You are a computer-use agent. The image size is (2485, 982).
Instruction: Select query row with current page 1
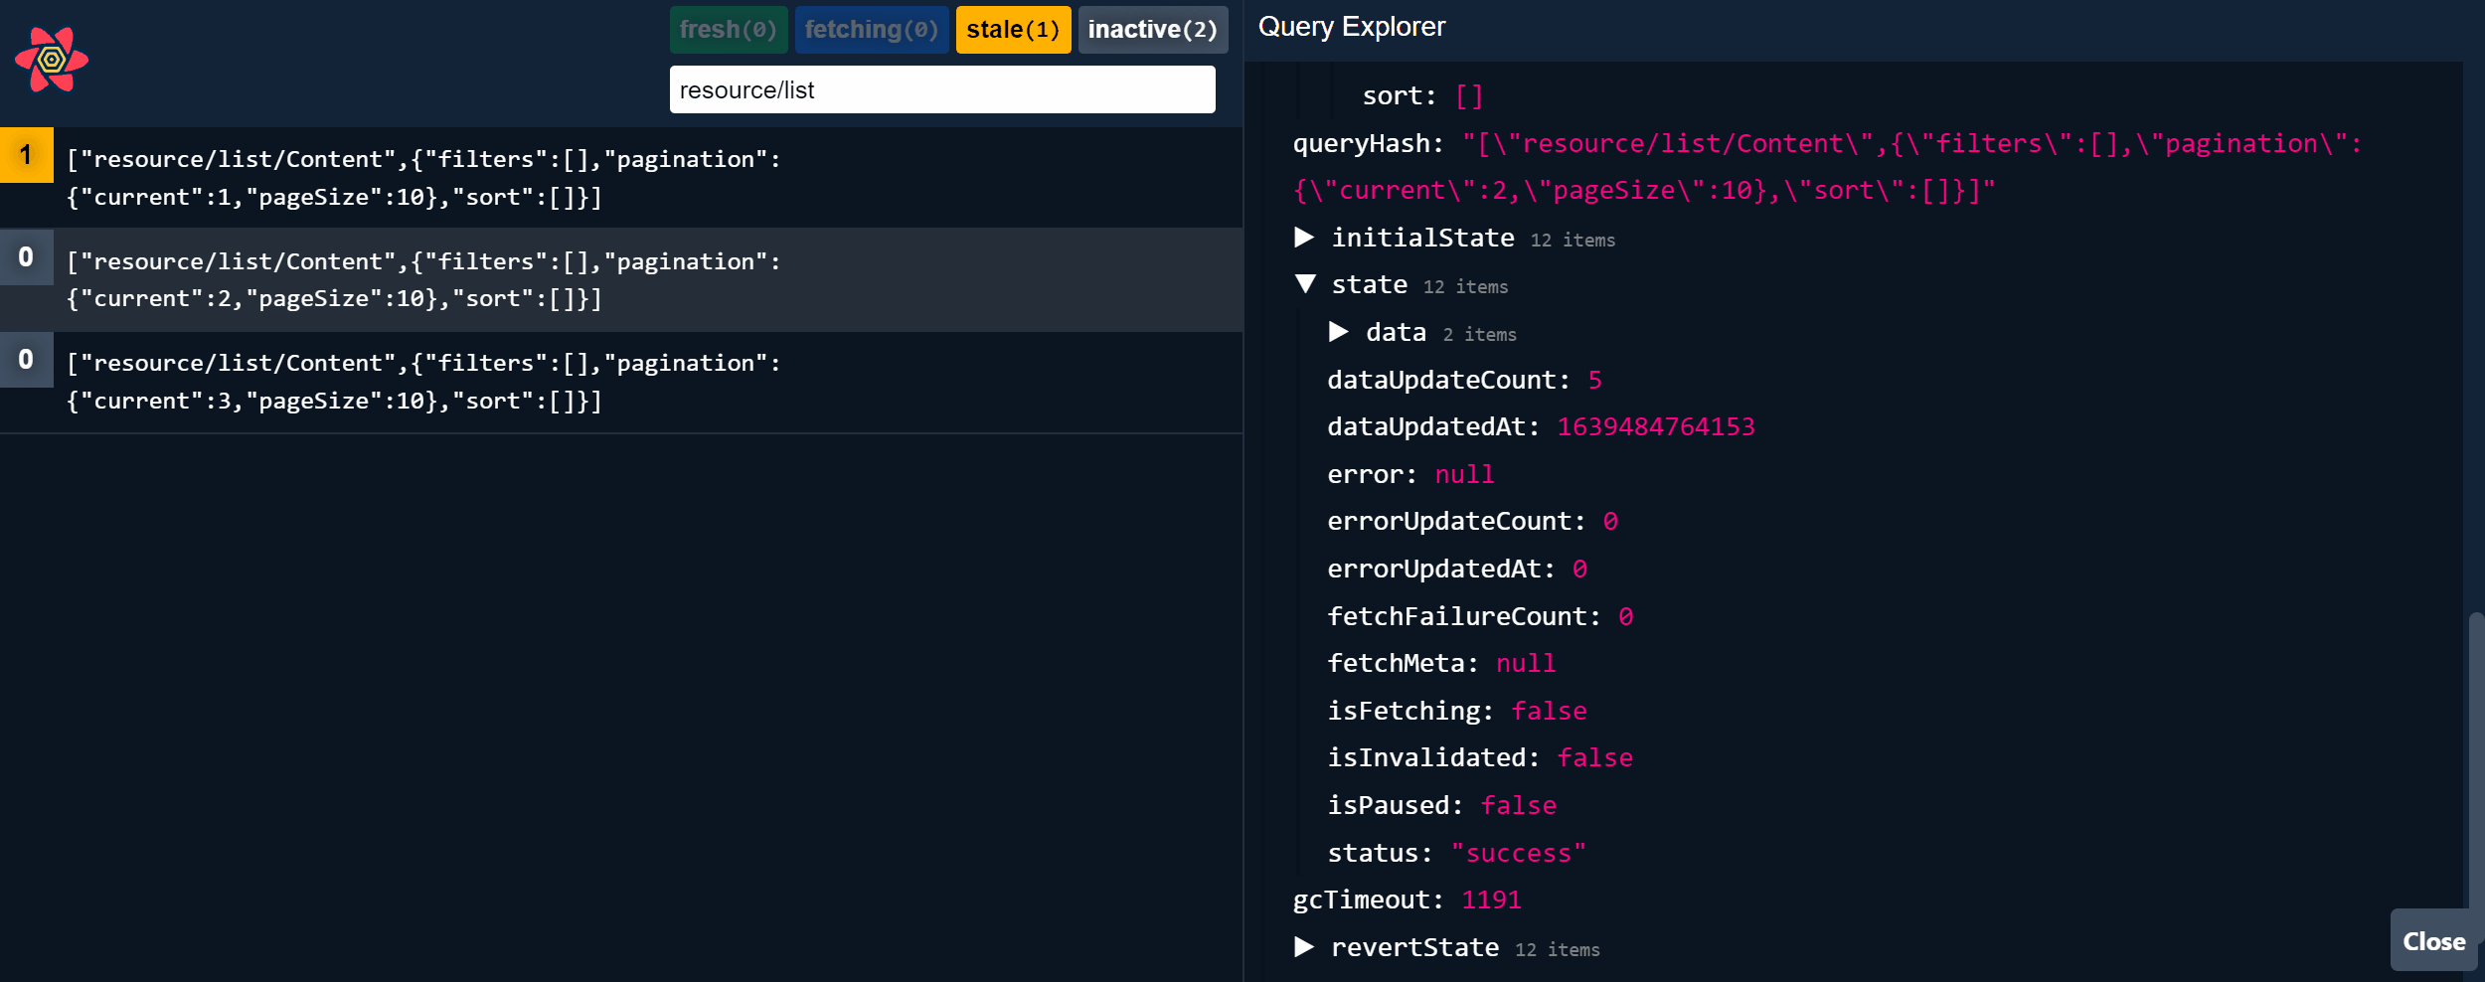click(x=621, y=178)
